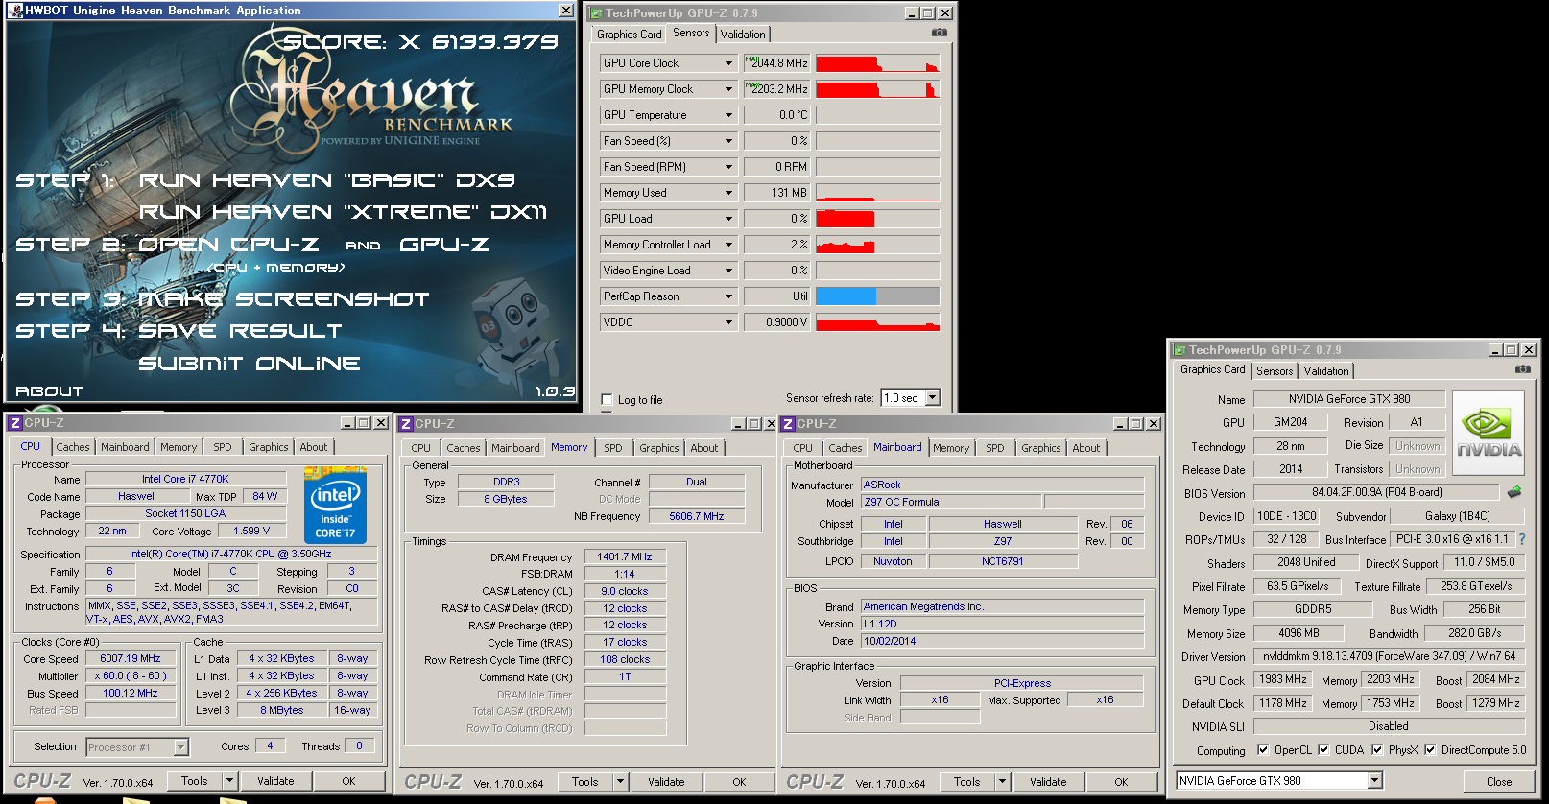The width and height of the screenshot is (1549, 804).
Task: Click BIOS save chip icon next to BIOS Version
Action: [1514, 492]
